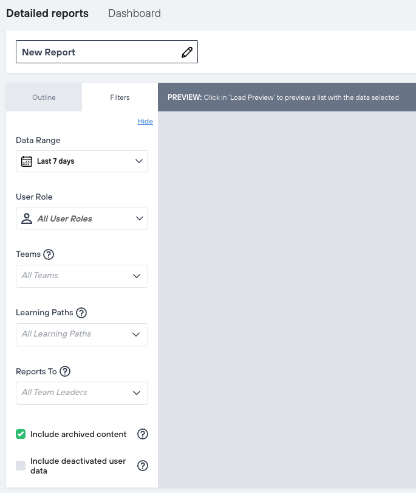Enable Include deactivated user data checkbox
The height and width of the screenshot is (493, 416).
[x=21, y=466]
